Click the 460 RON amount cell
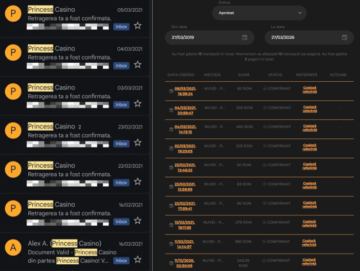360x271 pixels. (244, 127)
